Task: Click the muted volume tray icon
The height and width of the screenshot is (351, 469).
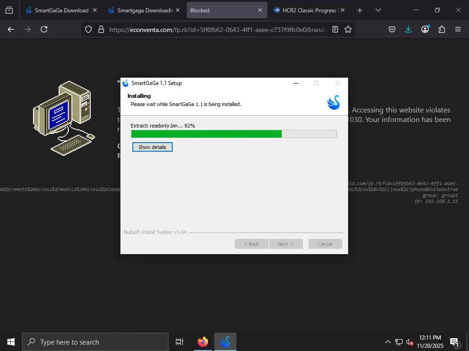Action: (x=409, y=342)
